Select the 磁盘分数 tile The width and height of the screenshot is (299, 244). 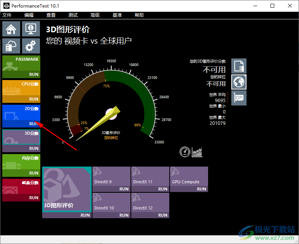click(21, 186)
